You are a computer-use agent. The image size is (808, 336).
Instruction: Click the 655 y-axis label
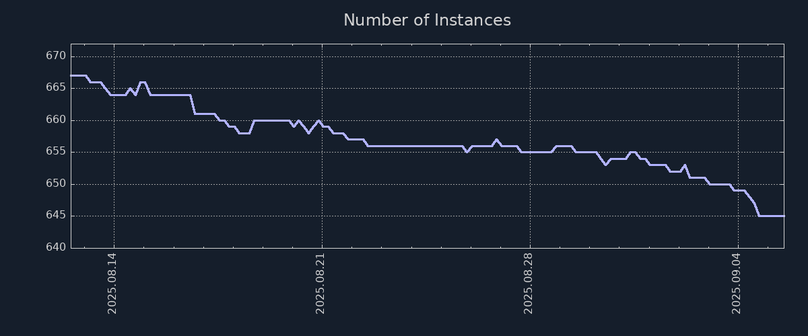(55, 152)
